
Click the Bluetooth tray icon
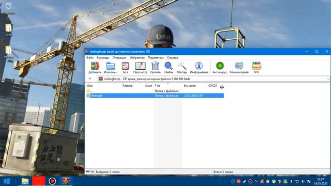click(291, 181)
